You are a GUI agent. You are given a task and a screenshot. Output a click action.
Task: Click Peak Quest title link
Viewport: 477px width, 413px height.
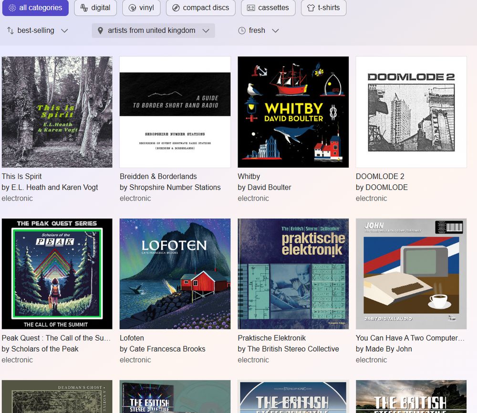point(56,338)
